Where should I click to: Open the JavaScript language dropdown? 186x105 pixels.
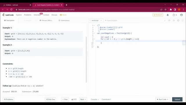coord(96,20)
